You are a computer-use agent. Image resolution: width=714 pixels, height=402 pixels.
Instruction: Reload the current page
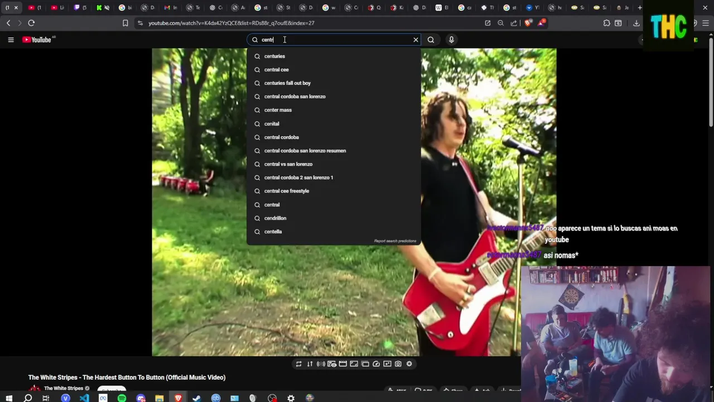pyautogui.click(x=31, y=23)
